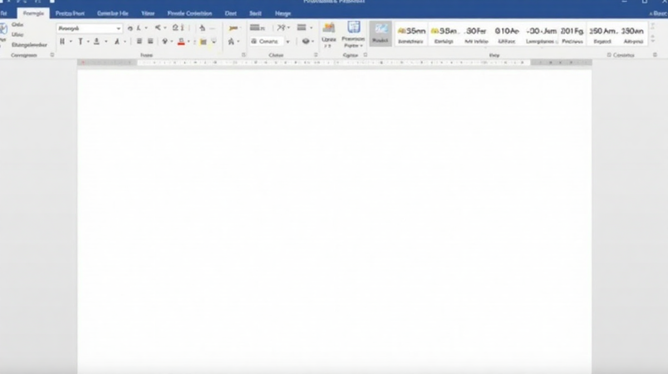The image size is (668, 374).
Task: Click the lightbulb-shaped icon in the second ribbon row
Action: coord(165,42)
